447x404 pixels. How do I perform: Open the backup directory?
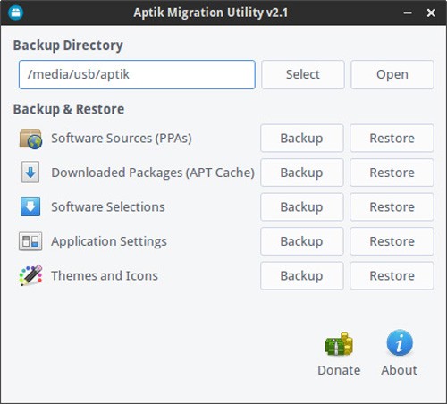point(392,74)
